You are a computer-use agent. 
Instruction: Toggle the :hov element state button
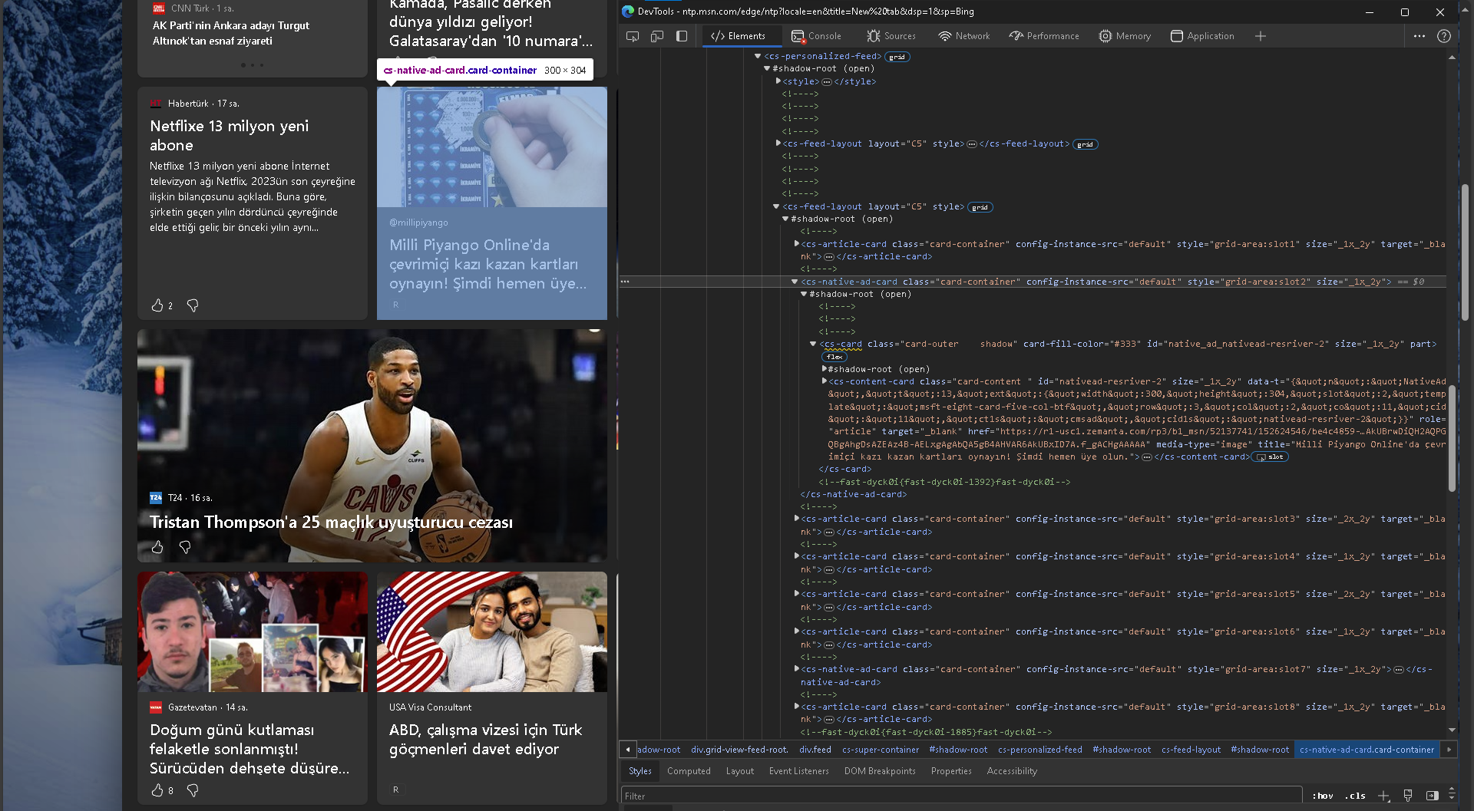tap(1323, 796)
